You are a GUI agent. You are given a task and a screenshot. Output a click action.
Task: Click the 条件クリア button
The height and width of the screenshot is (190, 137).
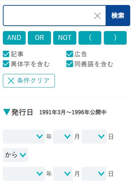29,81
